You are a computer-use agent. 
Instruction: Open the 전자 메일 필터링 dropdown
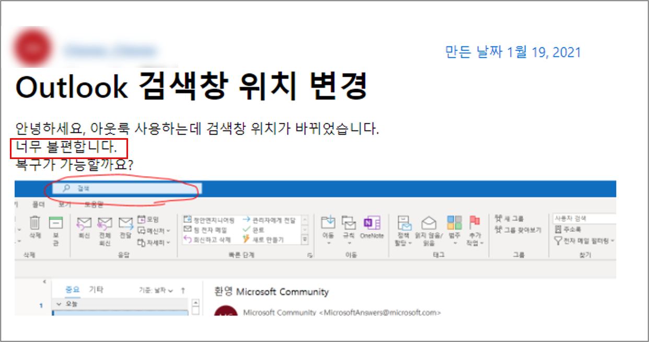click(584, 240)
